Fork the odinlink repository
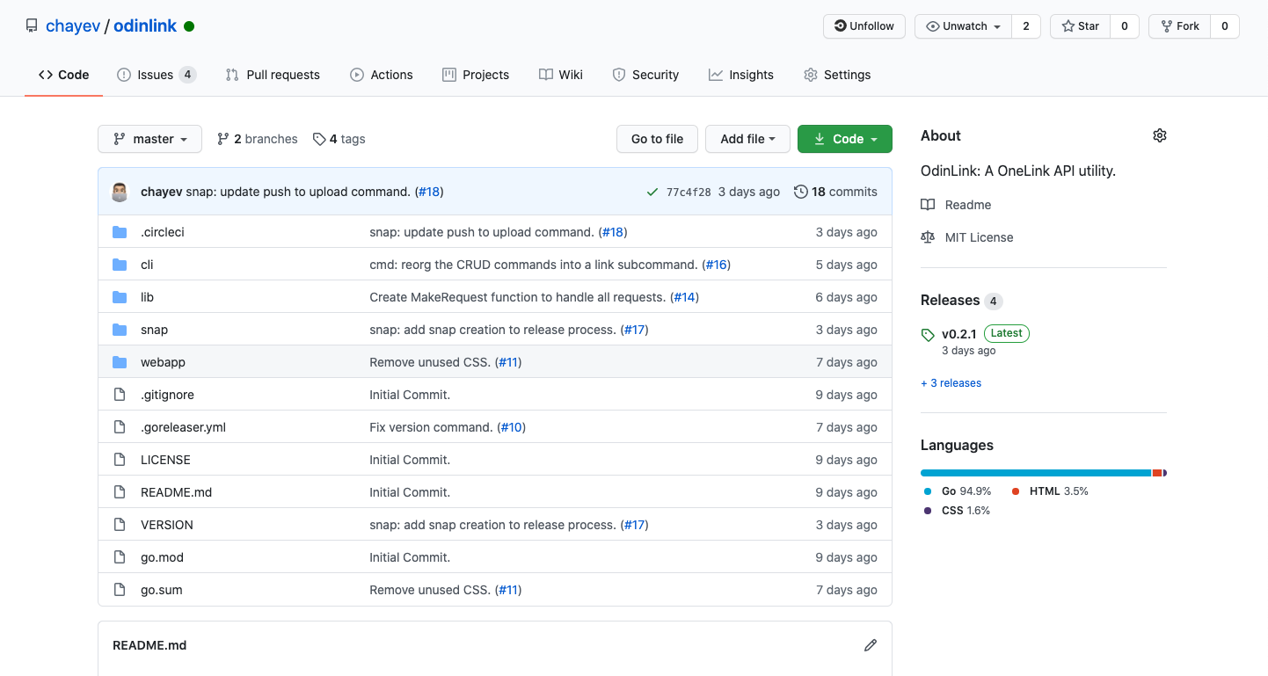This screenshot has width=1268, height=676. (x=1179, y=26)
